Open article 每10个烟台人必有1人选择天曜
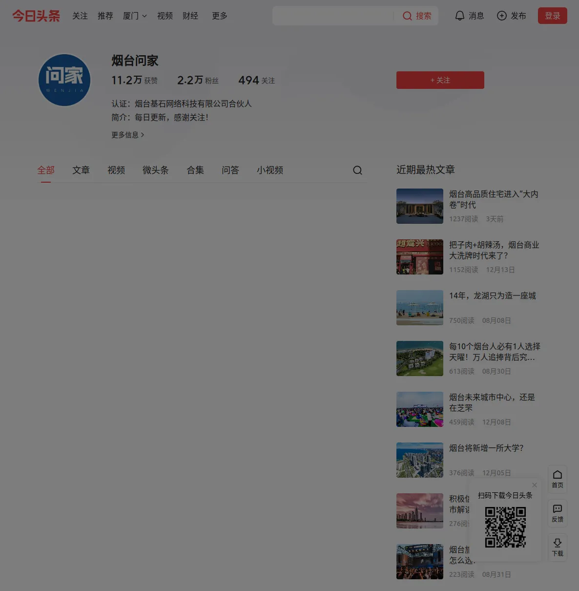The width and height of the screenshot is (579, 591). coord(495,352)
